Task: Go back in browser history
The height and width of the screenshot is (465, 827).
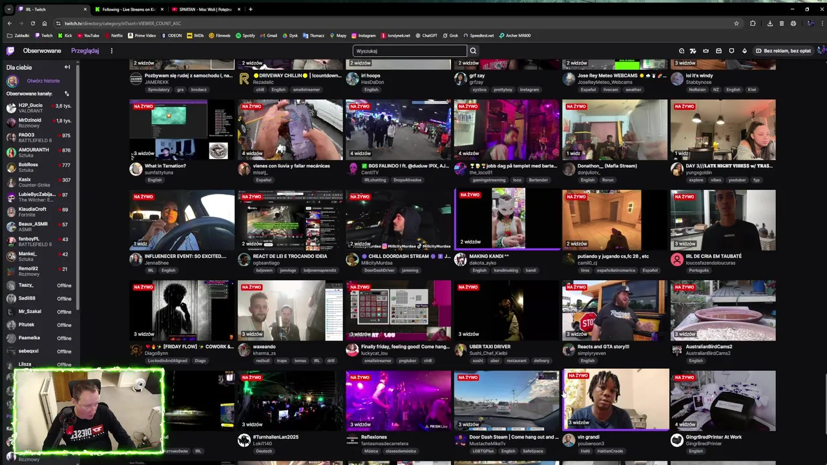Action: (10, 23)
